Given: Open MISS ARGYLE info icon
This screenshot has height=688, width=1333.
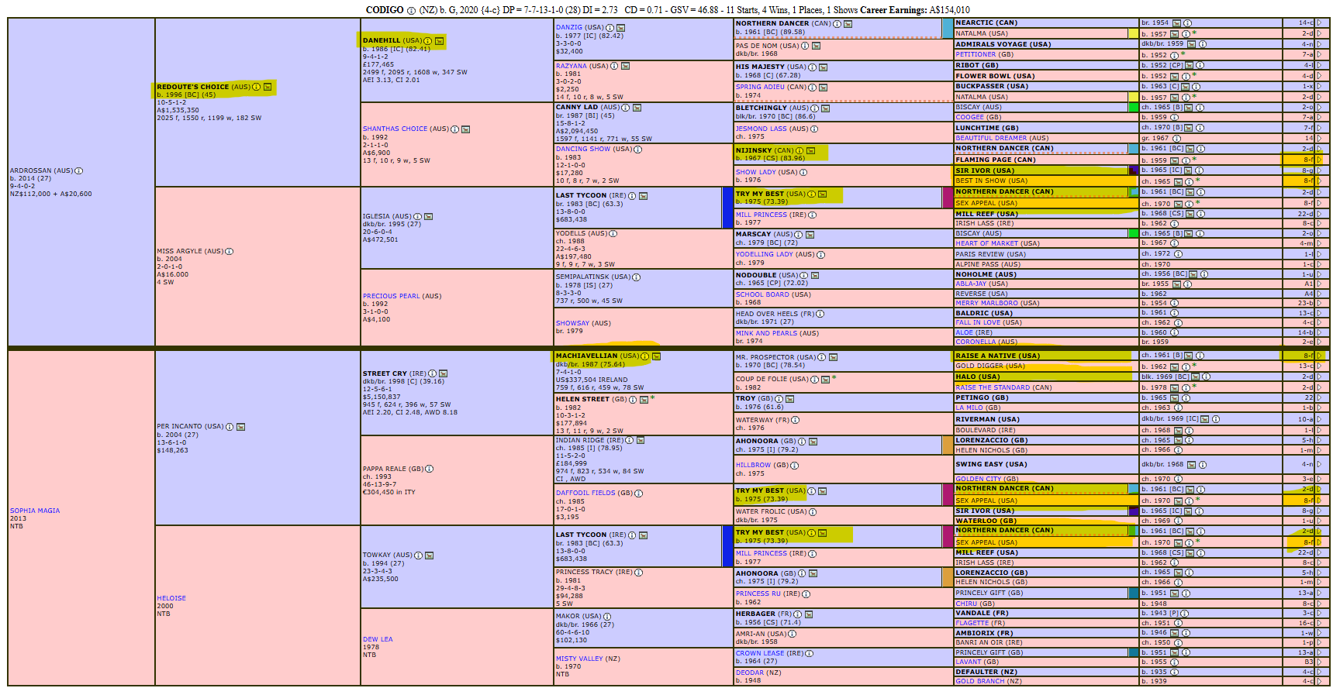Looking at the screenshot, I should click(229, 251).
